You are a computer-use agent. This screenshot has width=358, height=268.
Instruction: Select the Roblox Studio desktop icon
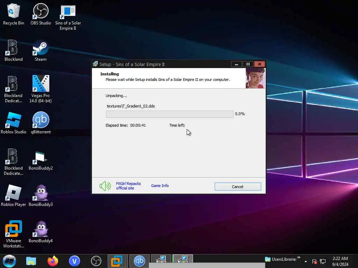(14, 123)
